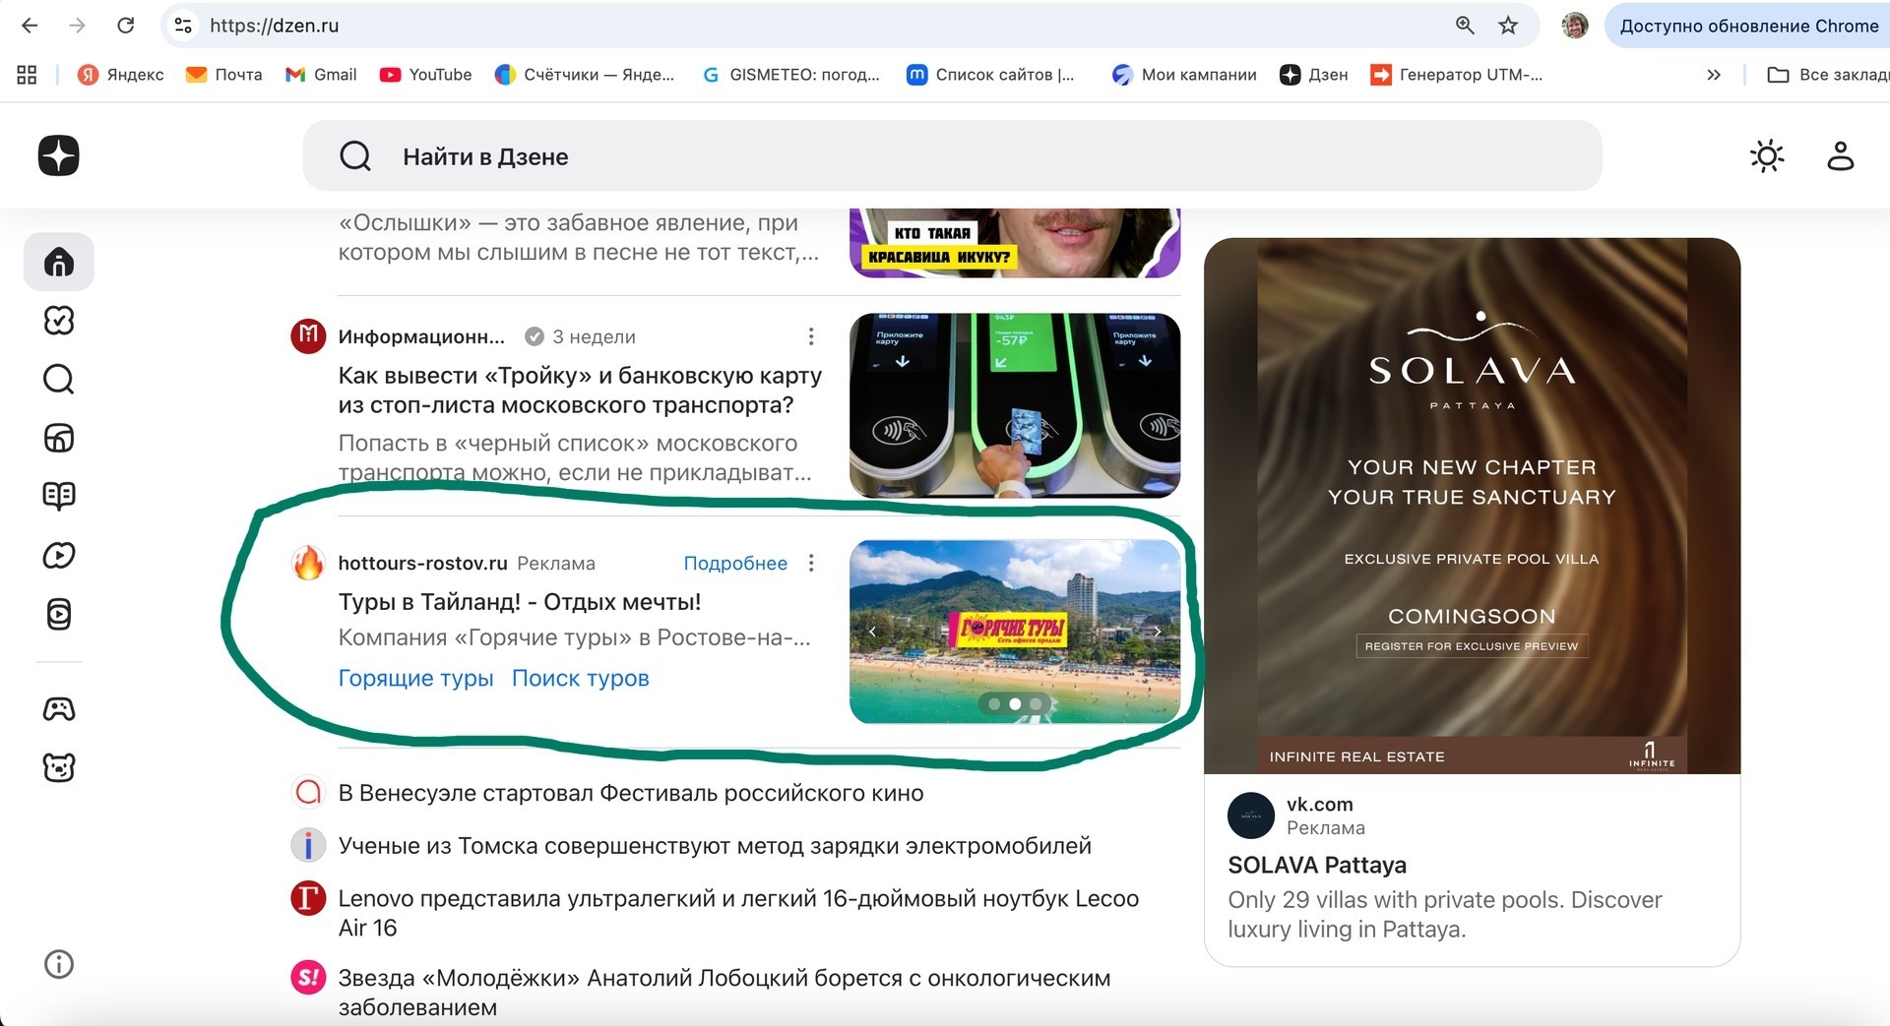Expand hidden bookmarks overflow chevron
Viewport: 1890px width, 1026px height.
pyautogui.click(x=1713, y=75)
